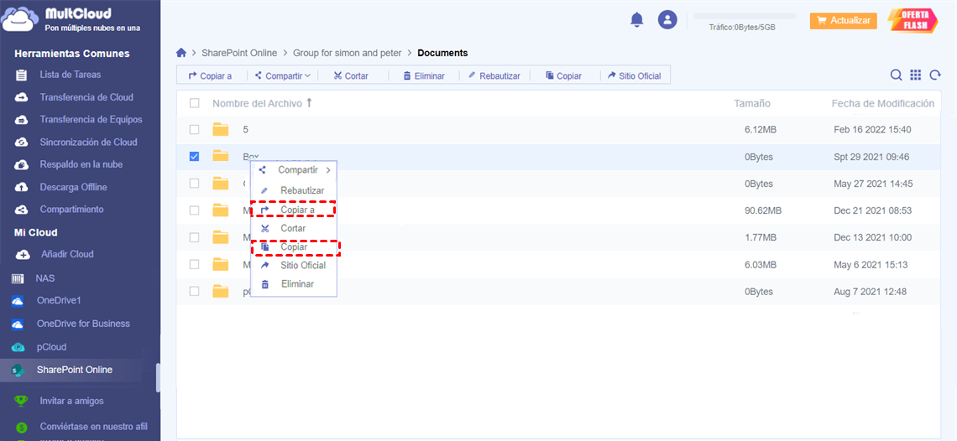Click the 'Feb 16 2022 15:40' date
This screenshot has width=957, height=441.
[872, 130]
